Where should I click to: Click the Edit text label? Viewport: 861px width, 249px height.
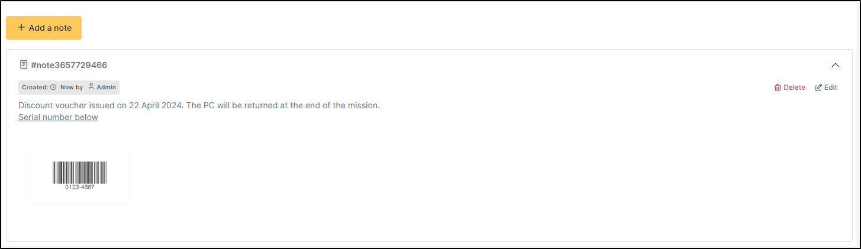[831, 88]
